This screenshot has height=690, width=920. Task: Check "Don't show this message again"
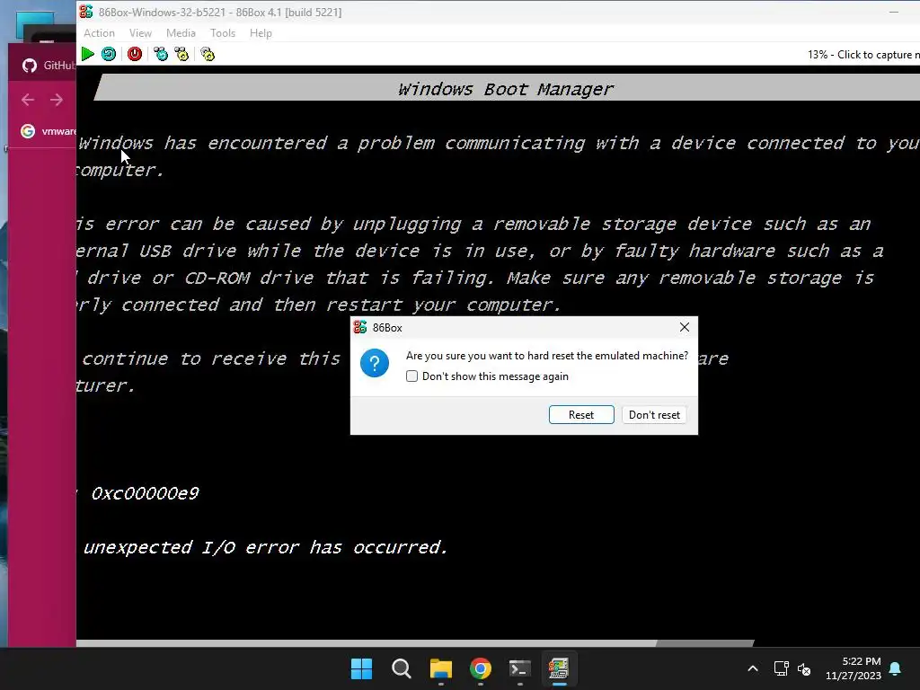pos(411,376)
